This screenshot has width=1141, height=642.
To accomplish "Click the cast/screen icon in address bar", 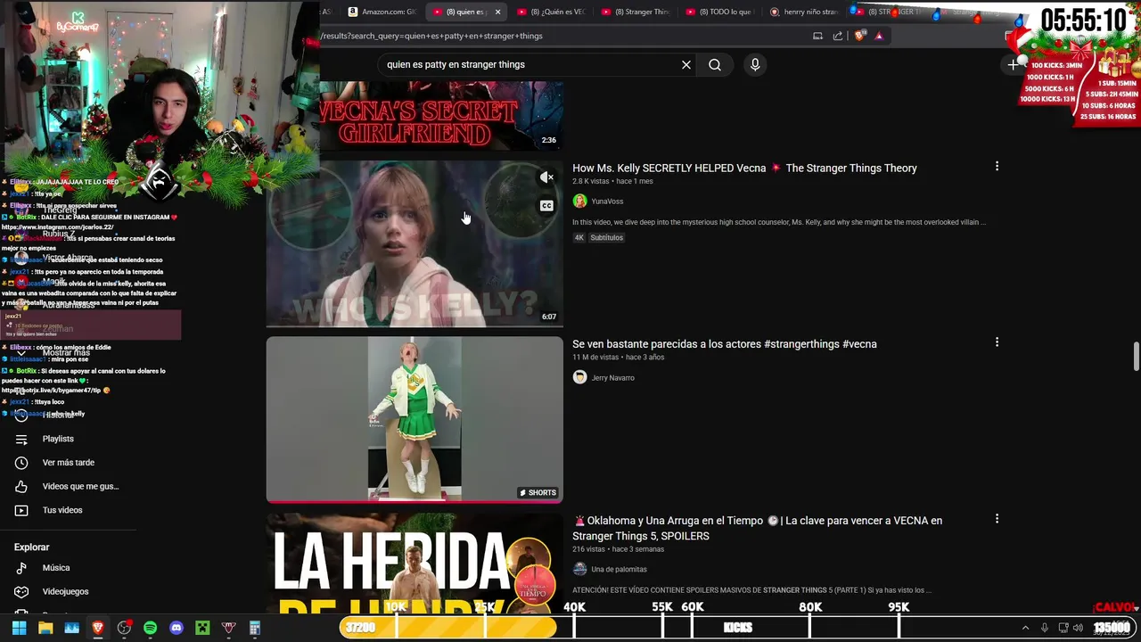I will (817, 36).
